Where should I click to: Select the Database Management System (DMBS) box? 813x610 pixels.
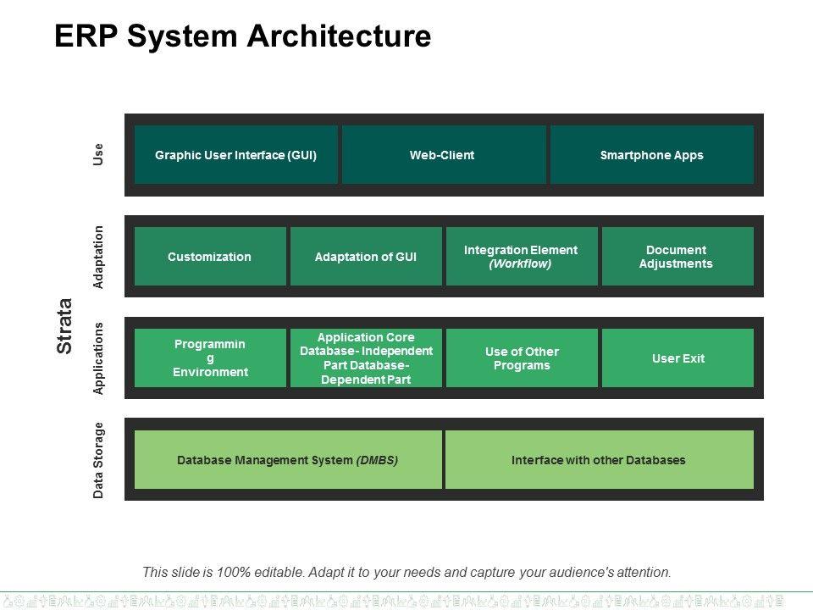pyautogui.click(x=288, y=459)
